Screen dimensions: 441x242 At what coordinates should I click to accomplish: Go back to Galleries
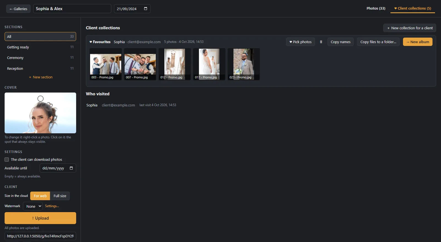pyautogui.click(x=18, y=9)
